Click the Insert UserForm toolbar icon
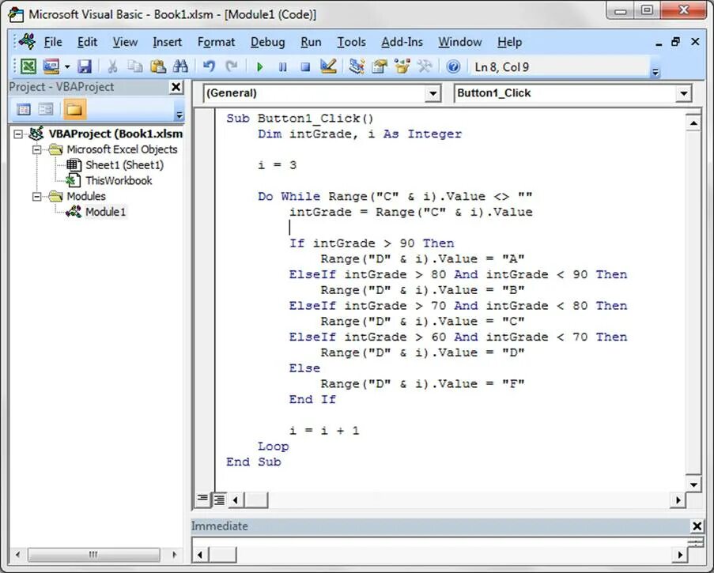The height and width of the screenshot is (573, 714). click(x=51, y=66)
